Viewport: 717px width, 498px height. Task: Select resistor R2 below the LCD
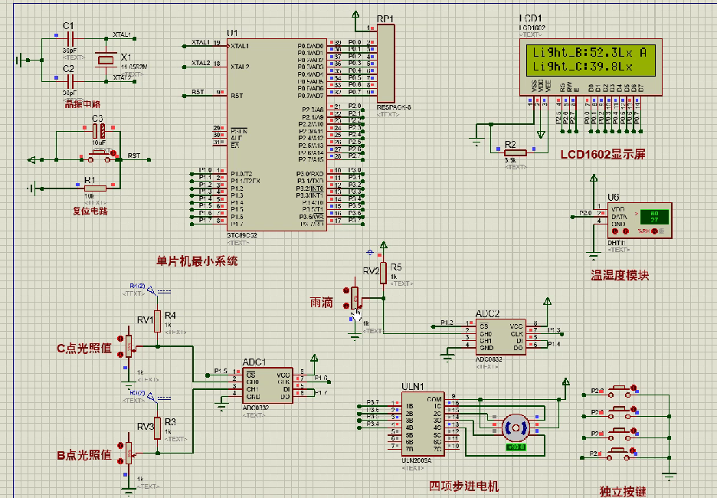[x=509, y=154]
